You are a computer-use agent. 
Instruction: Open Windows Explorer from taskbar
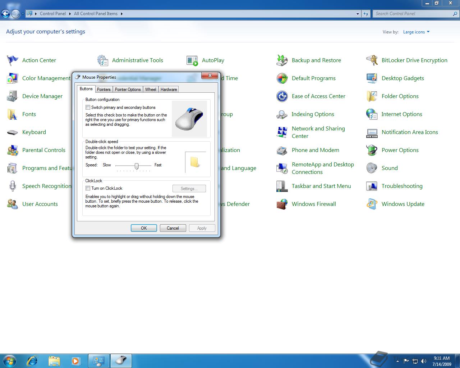point(54,360)
